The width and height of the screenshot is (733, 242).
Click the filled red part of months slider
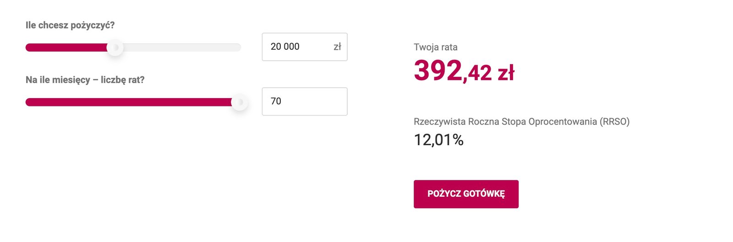click(128, 102)
